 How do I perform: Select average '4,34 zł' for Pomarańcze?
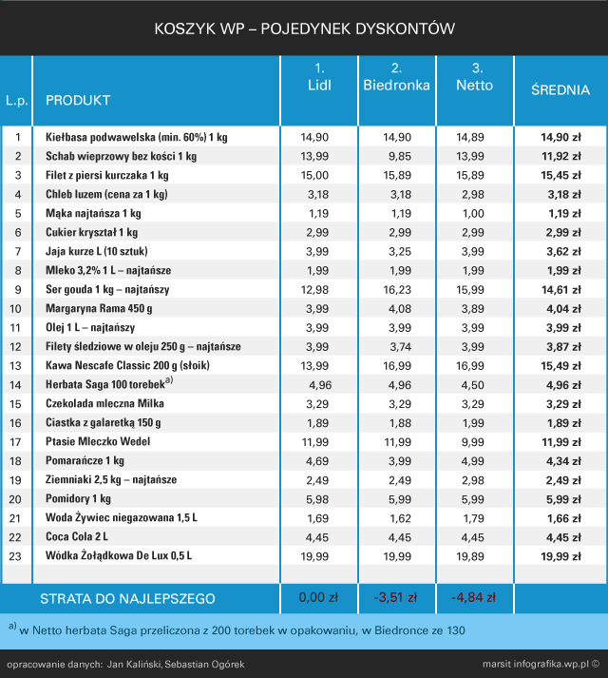tap(564, 461)
